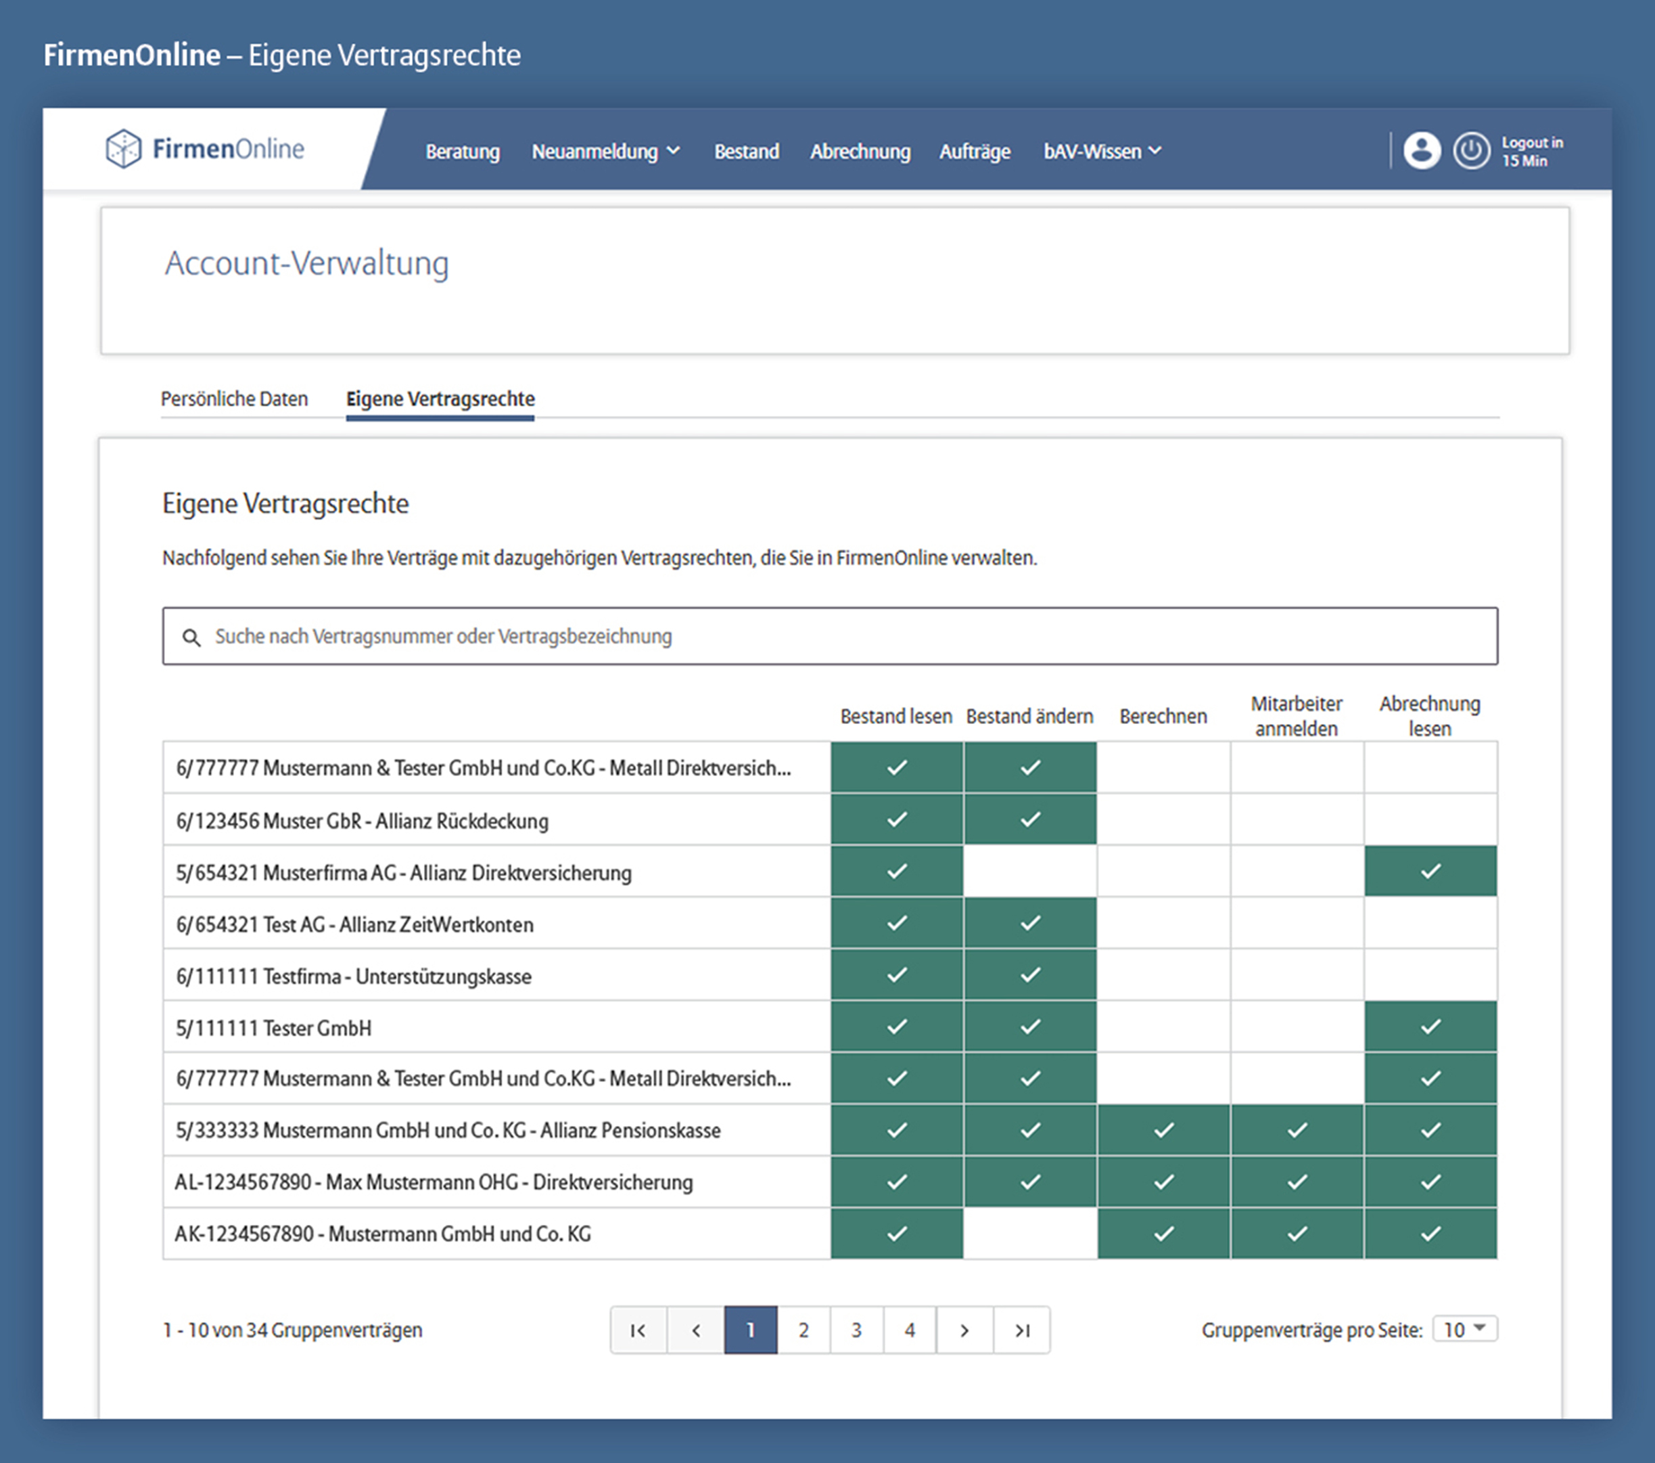The image size is (1655, 1463).
Task: Go to next page arrow
Action: pyautogui.click(x=964, y=1330)
